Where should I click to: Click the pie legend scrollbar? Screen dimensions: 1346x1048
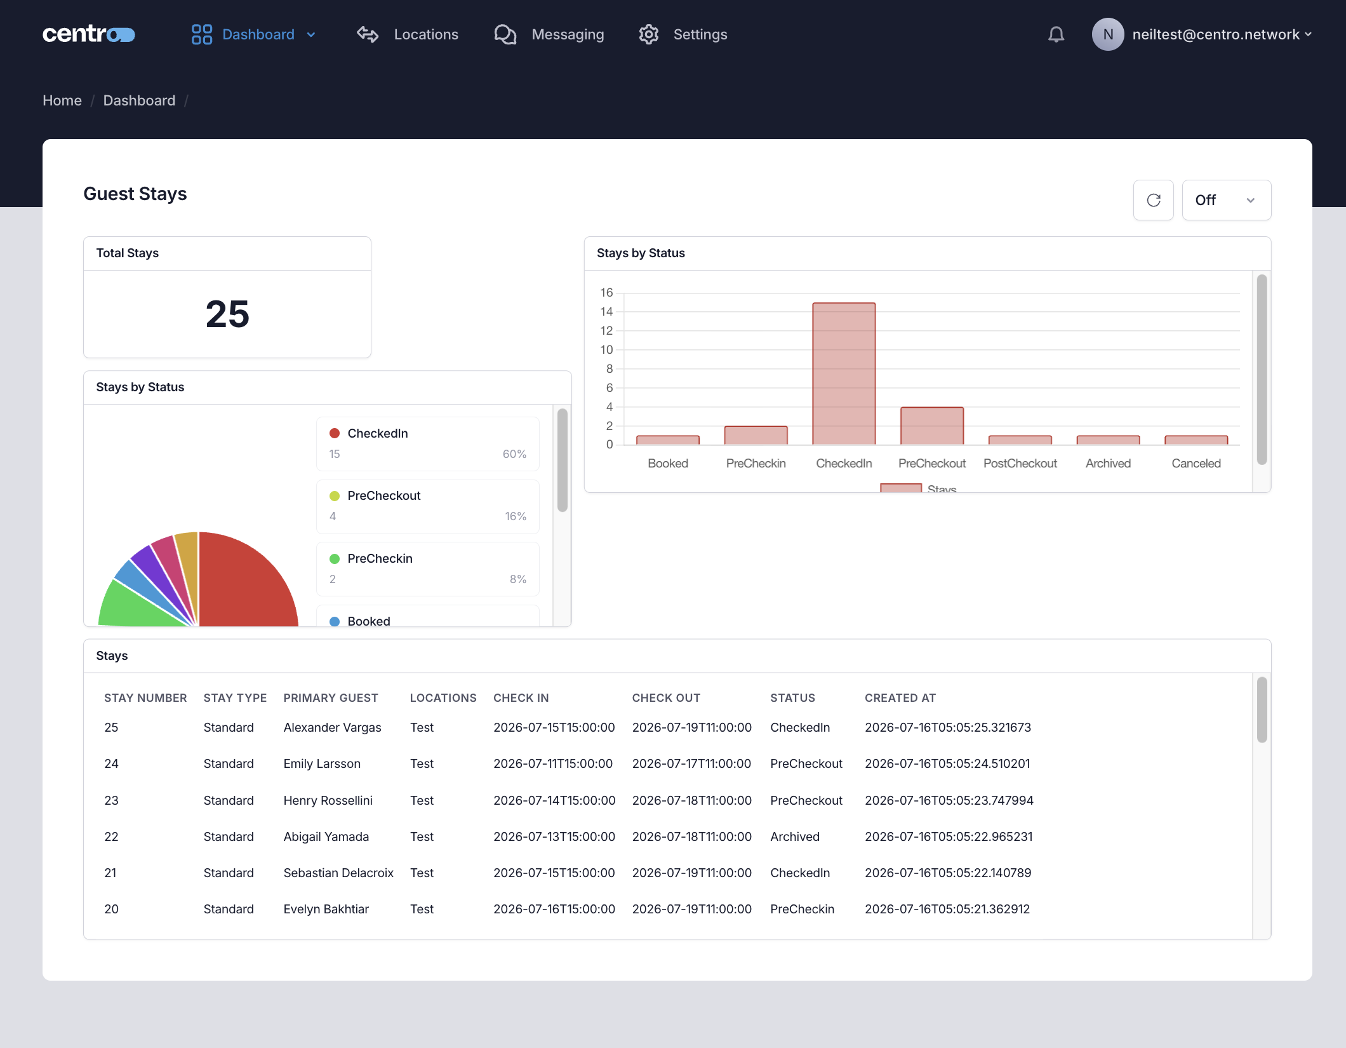click(x=562, y=460)
